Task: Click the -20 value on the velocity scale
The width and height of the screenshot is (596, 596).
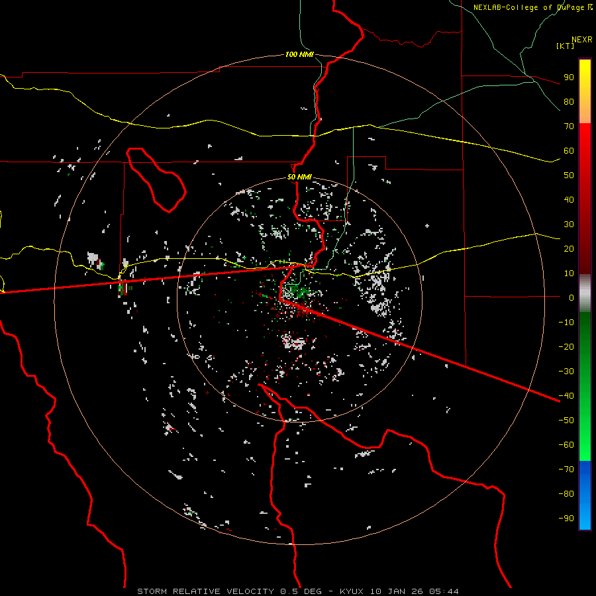Action: (x=566, y=346)
